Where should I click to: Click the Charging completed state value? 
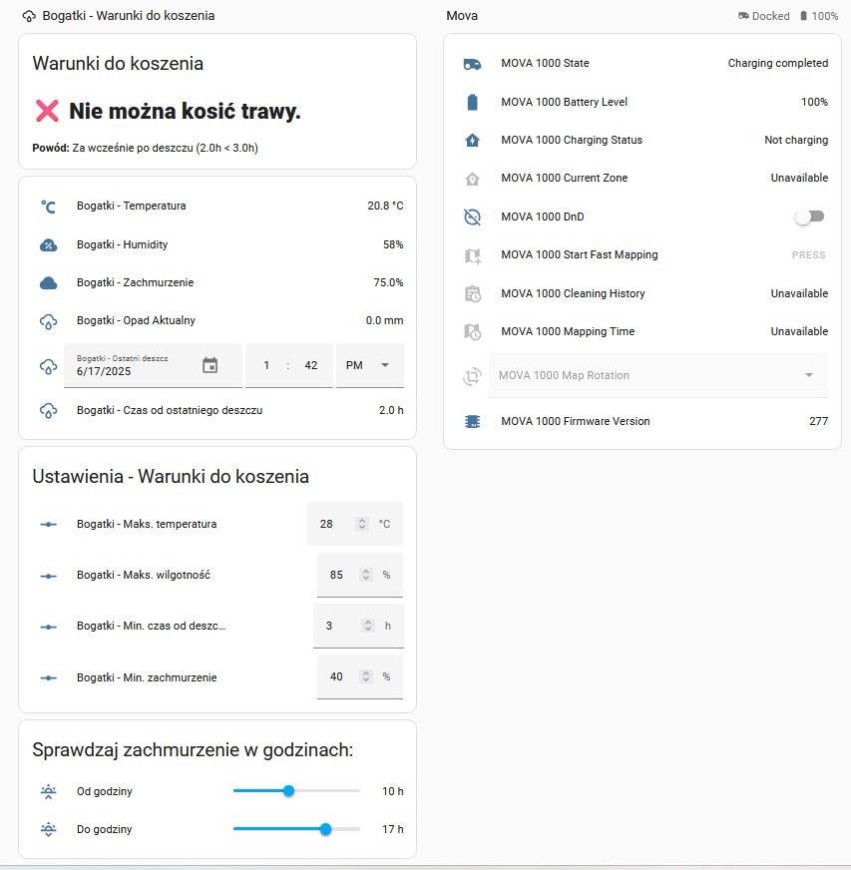coord(778,63)
